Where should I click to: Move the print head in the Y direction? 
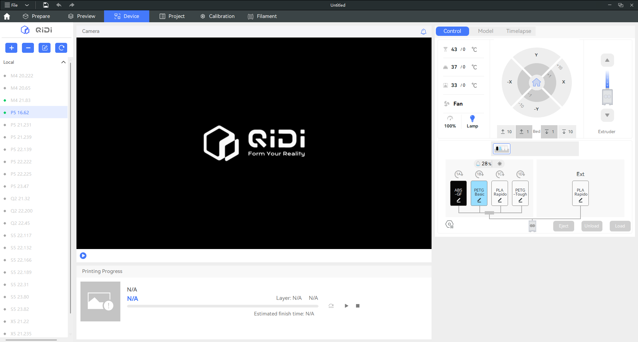(536, 55)
